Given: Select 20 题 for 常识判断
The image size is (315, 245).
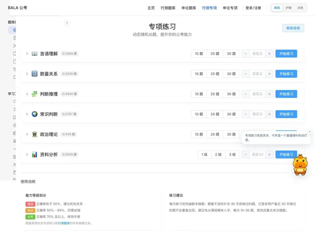Looking at the screenshot, I should point(215,114).
